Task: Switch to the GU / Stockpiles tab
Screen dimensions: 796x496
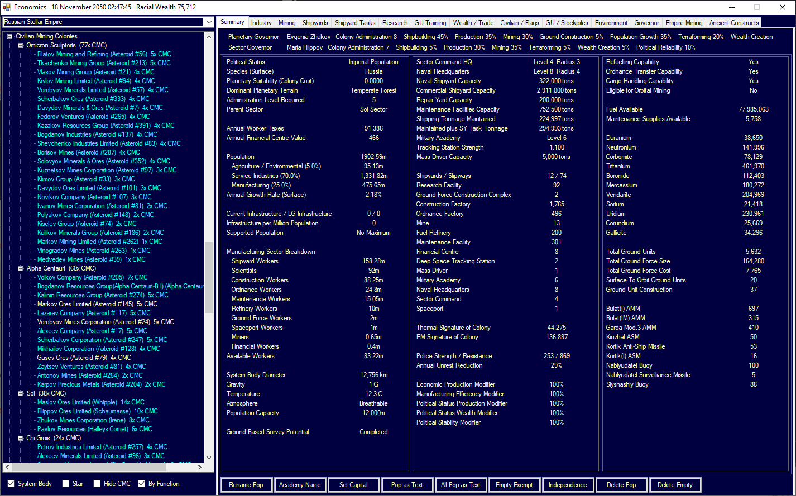Action: 567,23
